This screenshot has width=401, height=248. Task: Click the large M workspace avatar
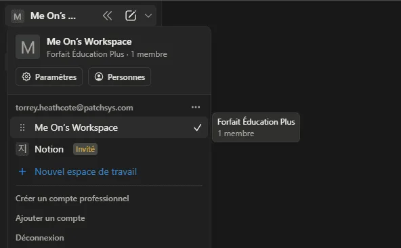coord(28,47)
